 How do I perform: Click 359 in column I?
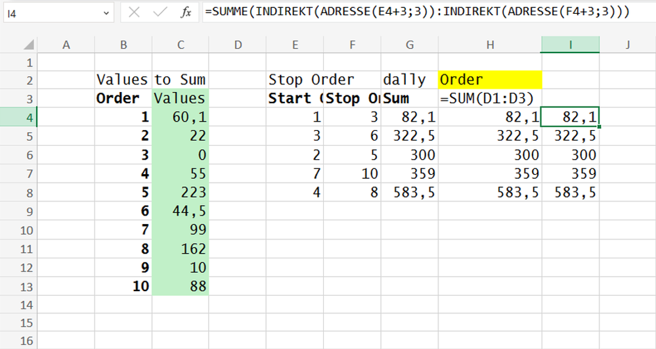[570, 174]
